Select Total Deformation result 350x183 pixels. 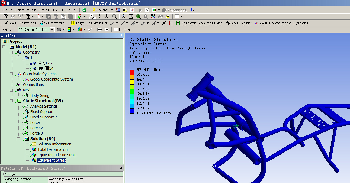click(53, 149)
